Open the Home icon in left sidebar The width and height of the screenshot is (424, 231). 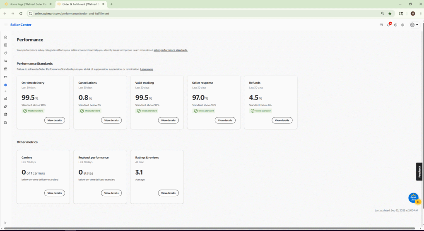5,37
